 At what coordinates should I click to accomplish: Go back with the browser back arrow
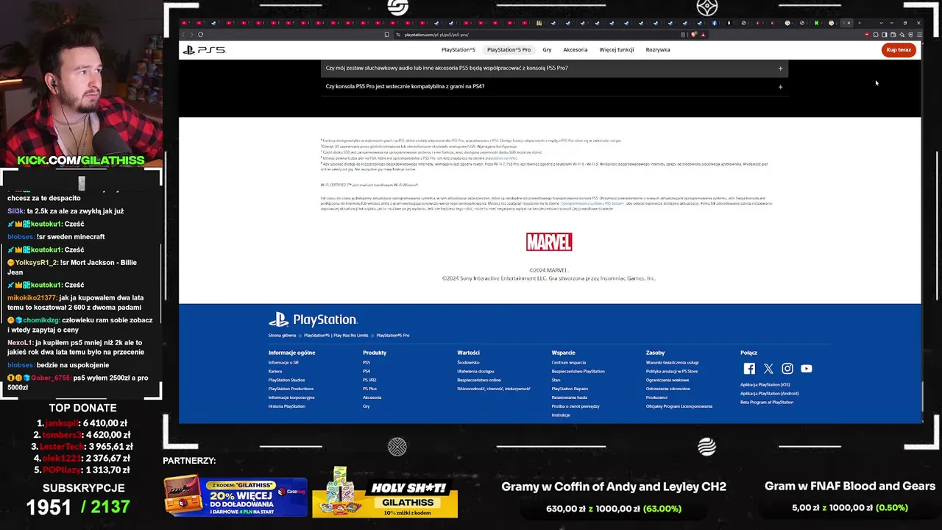(x=184, y=35)
